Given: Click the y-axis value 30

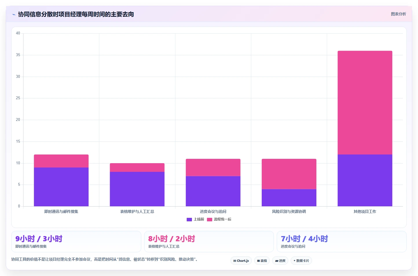Looking at the screenshot, I should [x=18, y=77].
